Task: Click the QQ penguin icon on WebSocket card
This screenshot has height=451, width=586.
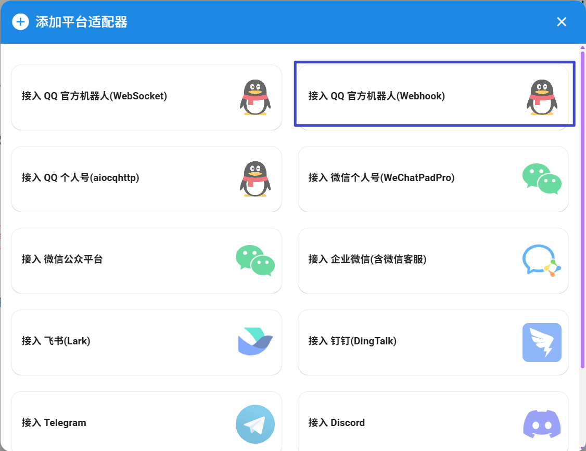Action: (255, 97)
